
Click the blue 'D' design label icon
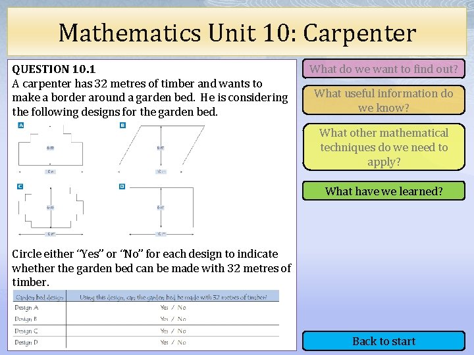coord(122,187)
